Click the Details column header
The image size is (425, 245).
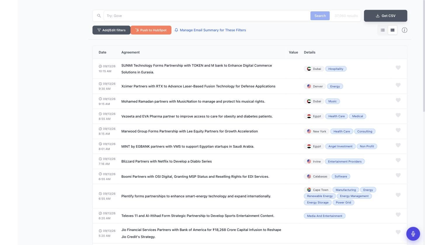click(x=310, y=52)
